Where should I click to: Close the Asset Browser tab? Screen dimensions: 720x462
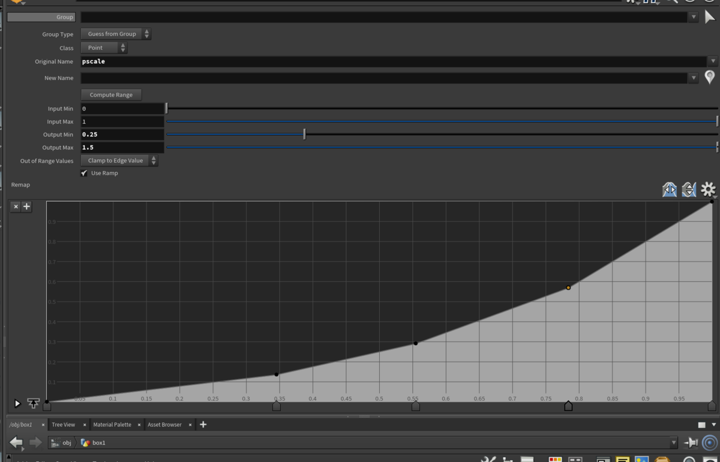pyautogui.click(x=190, y=425)
